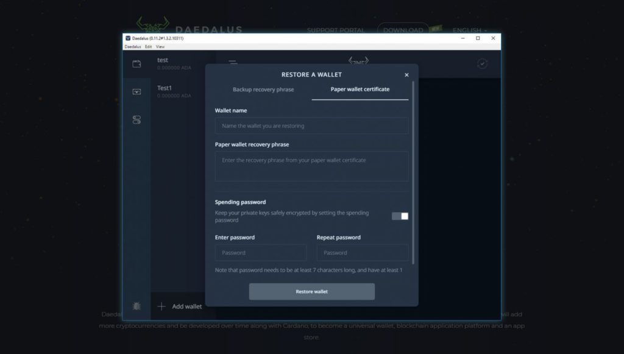Screen dimensions: 624x354
Task: Click the Support Portal link on background page
Action: point(336,30)
